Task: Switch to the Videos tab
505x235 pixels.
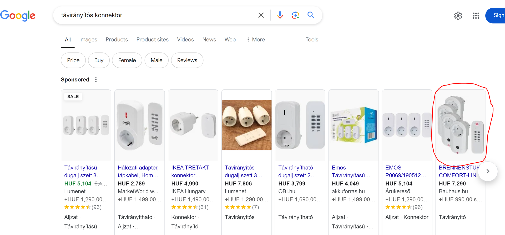Action: (185, 40)
